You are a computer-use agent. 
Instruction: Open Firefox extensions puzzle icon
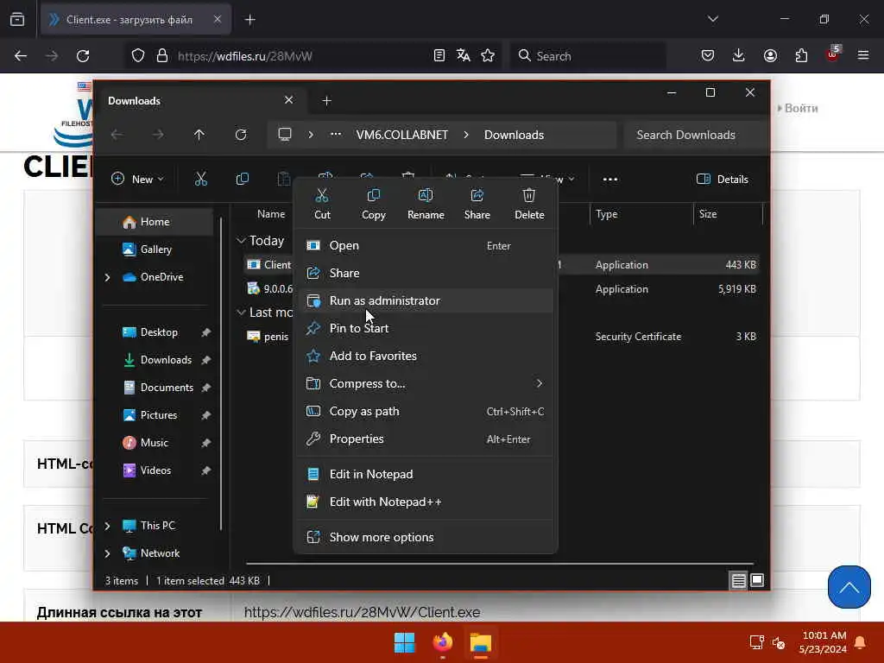[801, 55]
